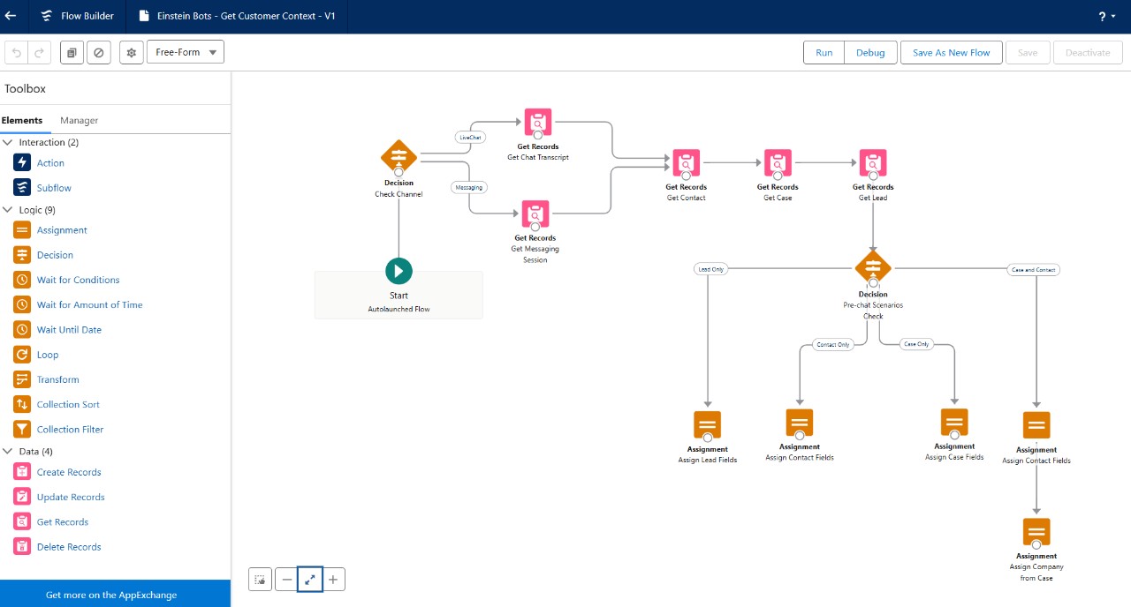1131x607 pixels.
Task: Click the marquee select canvas button
Action: tap(260, 580)
